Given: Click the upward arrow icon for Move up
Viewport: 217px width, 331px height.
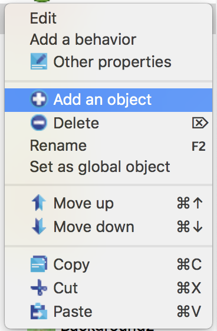Looking at the screenshot, I should pos(39,203).
